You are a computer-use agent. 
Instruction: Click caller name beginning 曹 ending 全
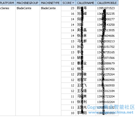pos(82,63)
